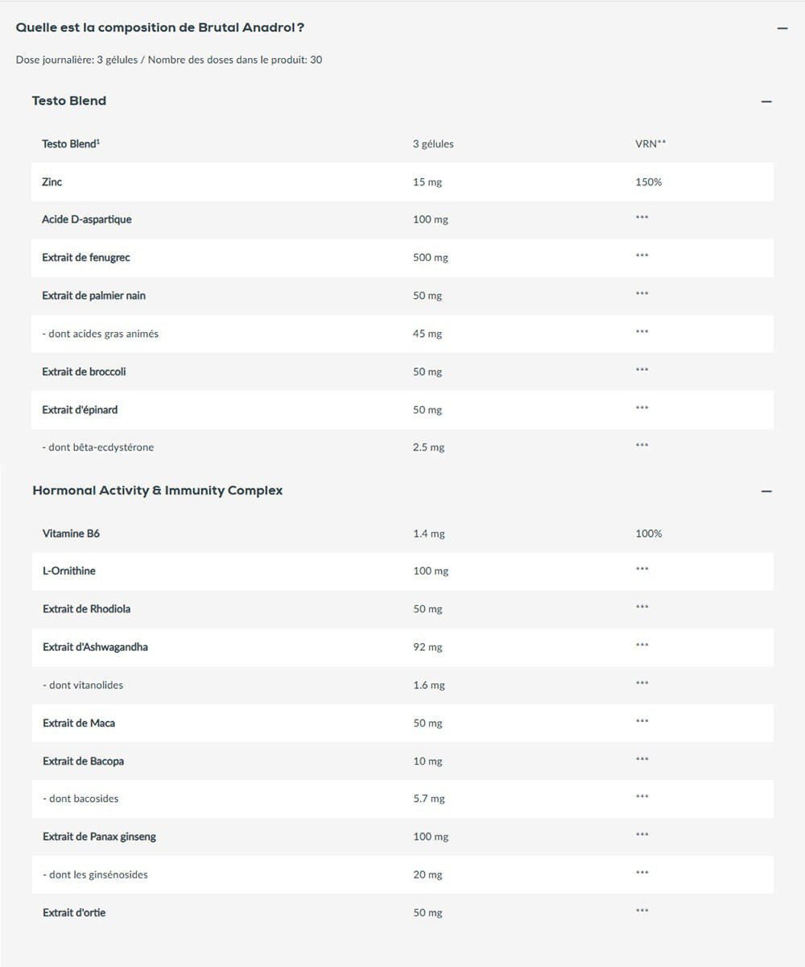Viewport: 805px width, 967px height.
Task: Select Extrait de Rhodiola entry
Action: click(87, 609)
